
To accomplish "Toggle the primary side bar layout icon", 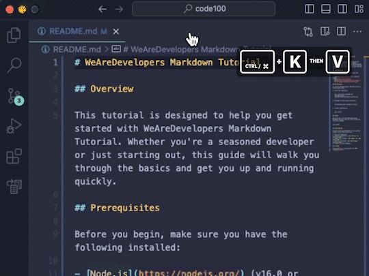I will click(x=310, y=9).
